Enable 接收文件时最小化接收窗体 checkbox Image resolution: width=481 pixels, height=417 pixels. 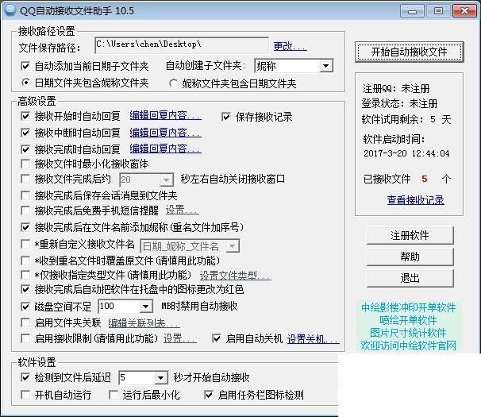coord(25,164)
